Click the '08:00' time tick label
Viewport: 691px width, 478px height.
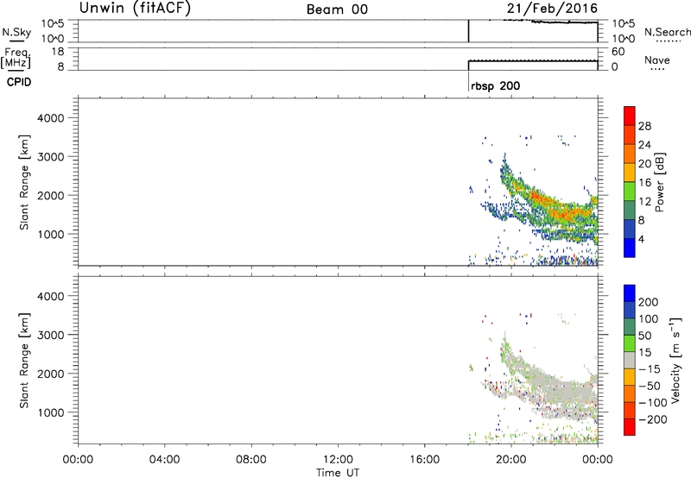click(251, 460)
